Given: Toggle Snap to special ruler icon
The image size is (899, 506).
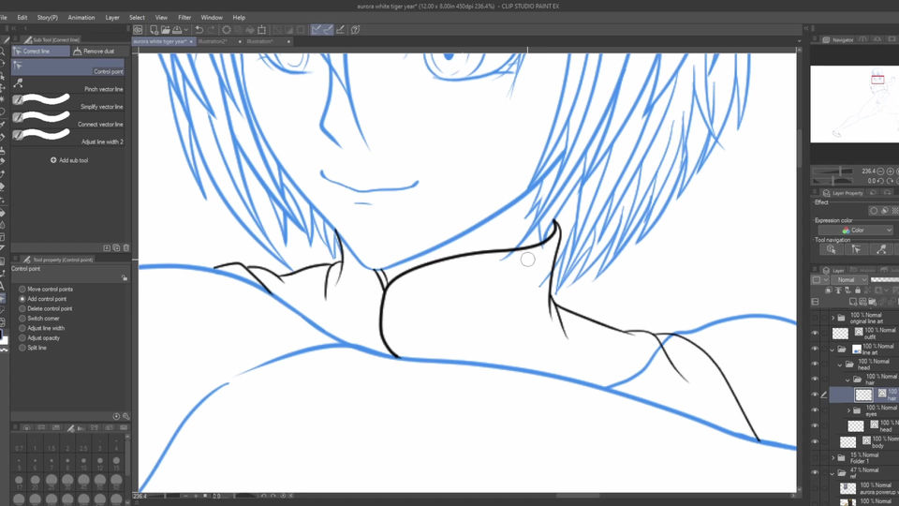Looking at the screenshot, I should (x=328, y=30).
